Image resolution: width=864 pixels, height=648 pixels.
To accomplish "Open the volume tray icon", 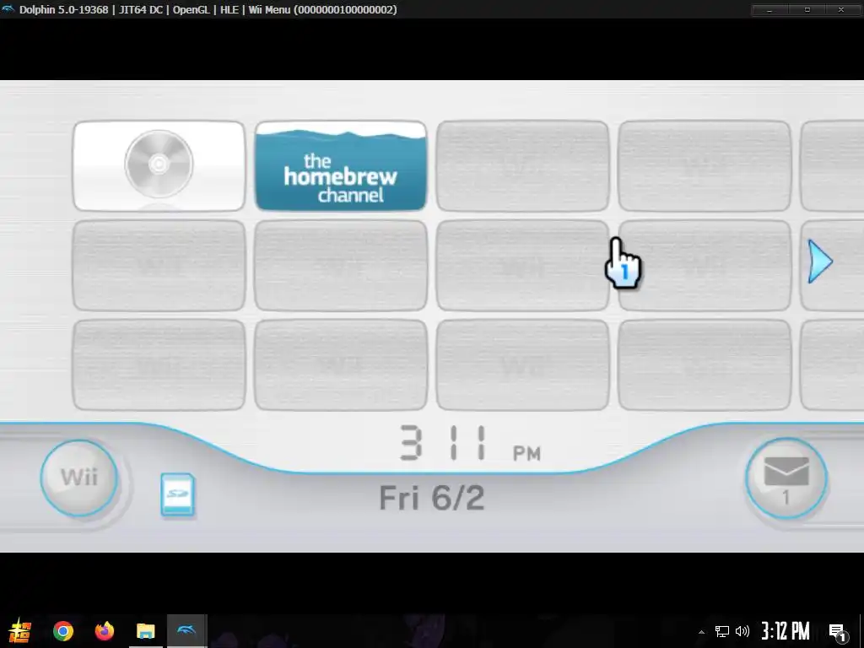I will point(742,631).
